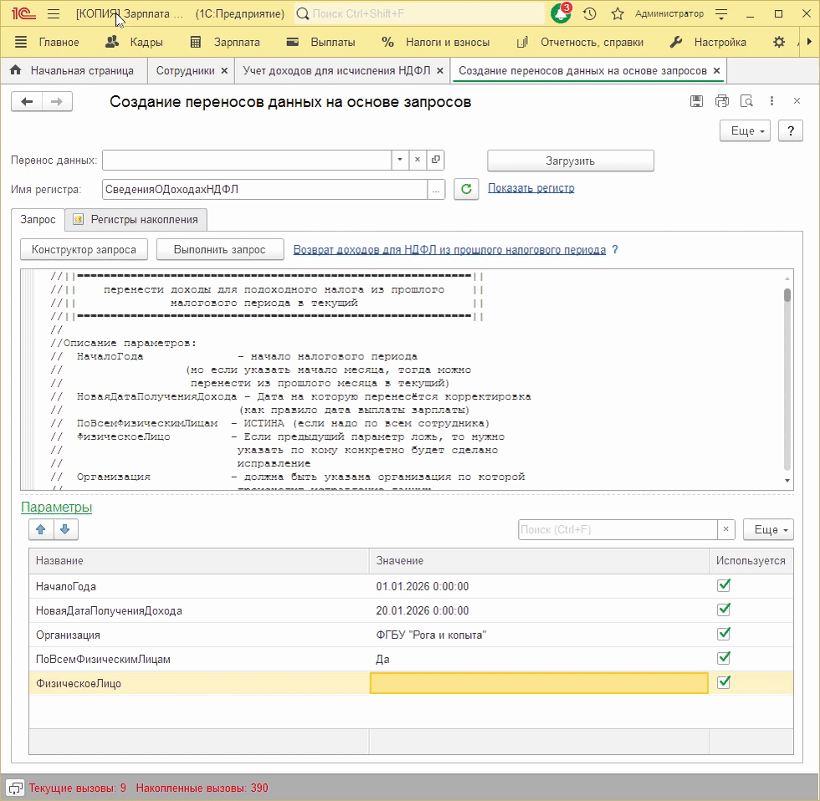Open the Кадры section
The height and width of the screenshot is (801, 820).
tap(135, 43)
